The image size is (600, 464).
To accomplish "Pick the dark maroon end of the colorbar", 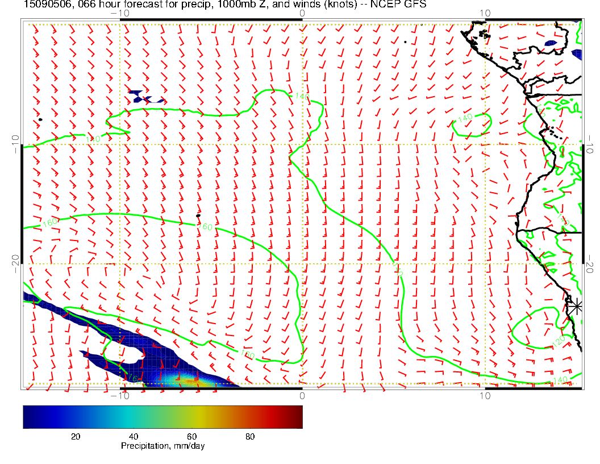I will (x=298, y=417).
